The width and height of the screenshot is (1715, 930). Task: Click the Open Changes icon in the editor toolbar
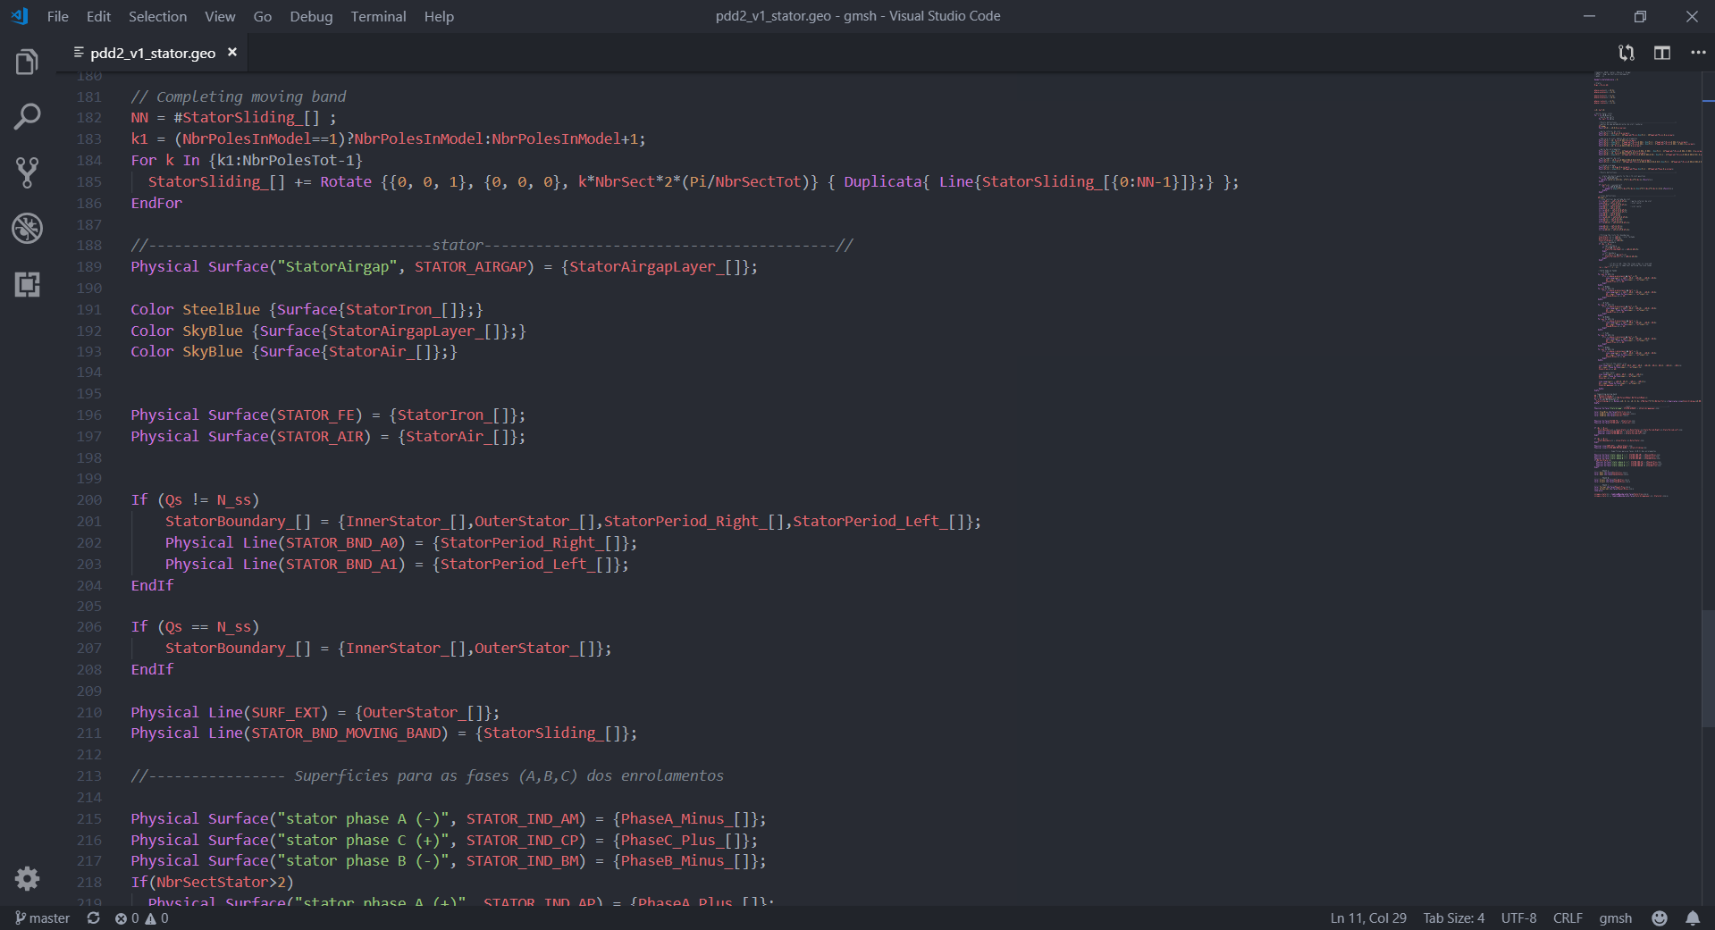click(x=1627, y=53)
